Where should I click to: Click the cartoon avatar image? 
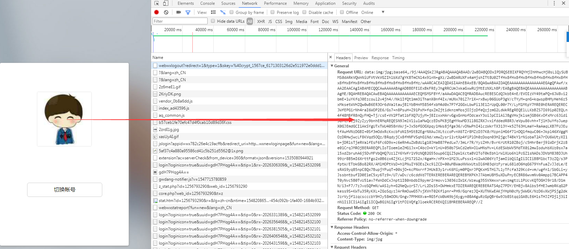click(64, 119)
